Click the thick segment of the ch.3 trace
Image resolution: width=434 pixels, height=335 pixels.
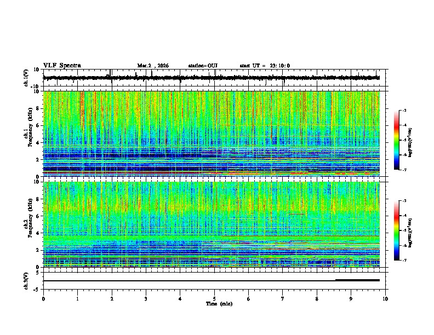point(357,280)
